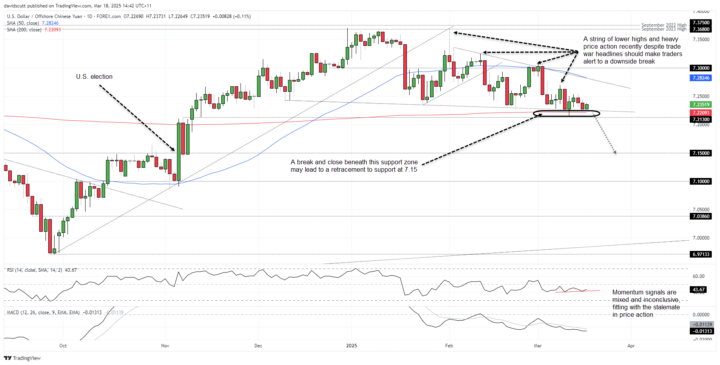This screenshot has height=365, width=720.
Task: Click the red 7.22093 SMA price label
Action: [x=701, y=113]
